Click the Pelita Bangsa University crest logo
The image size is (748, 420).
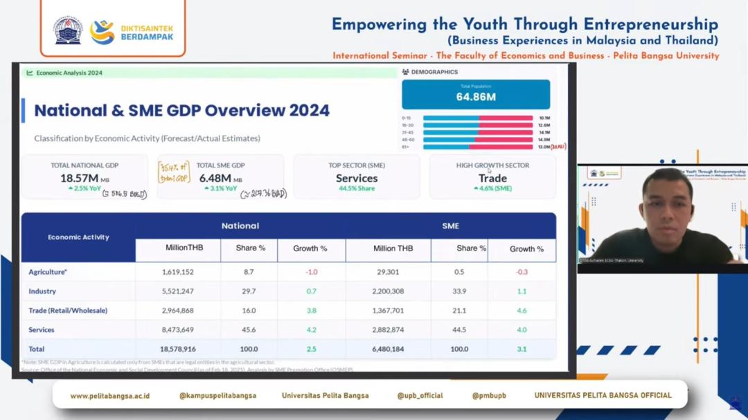click(68, 31)
